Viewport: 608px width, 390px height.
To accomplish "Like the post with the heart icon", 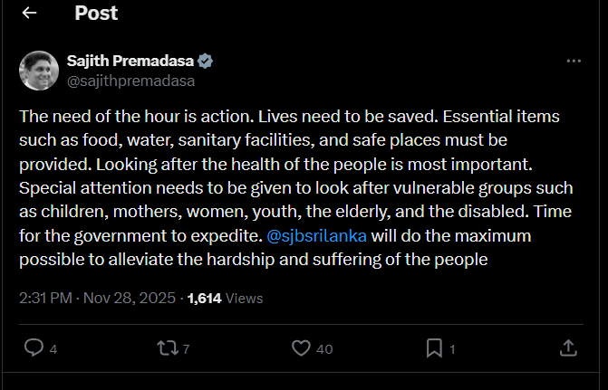I will click(x=302, y=347).
